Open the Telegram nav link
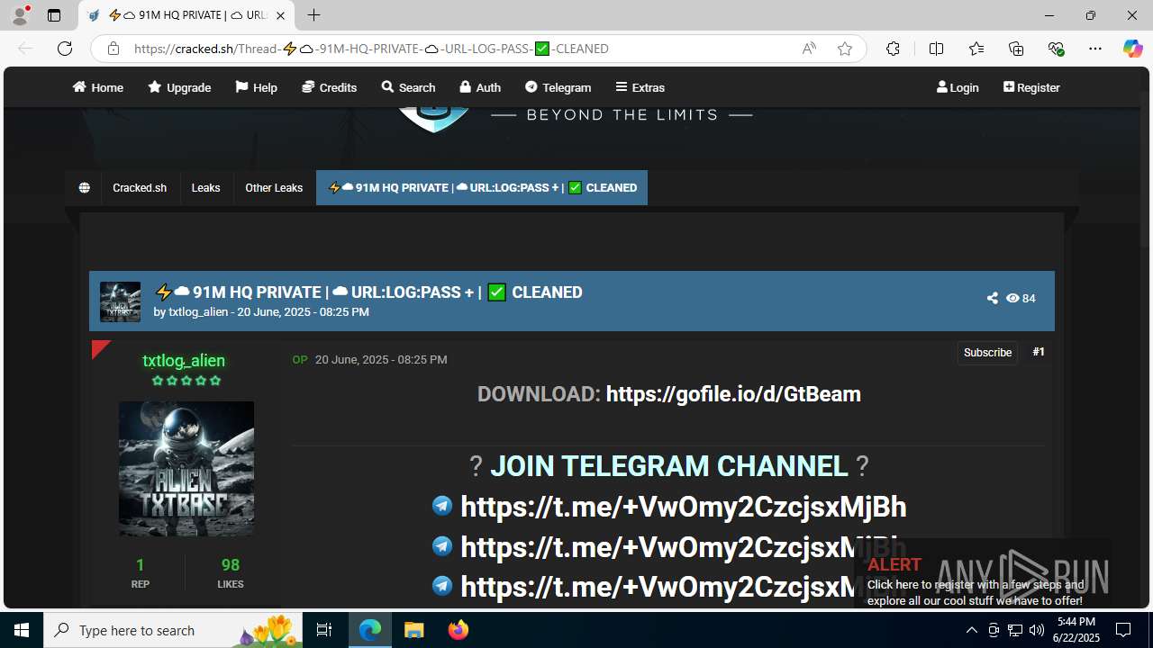This screenshot has height=648, width=1153. tap(558, 87)
